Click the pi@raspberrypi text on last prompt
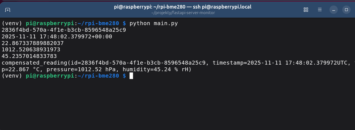This screenshot has width=355, height=130. coord(50,76)
